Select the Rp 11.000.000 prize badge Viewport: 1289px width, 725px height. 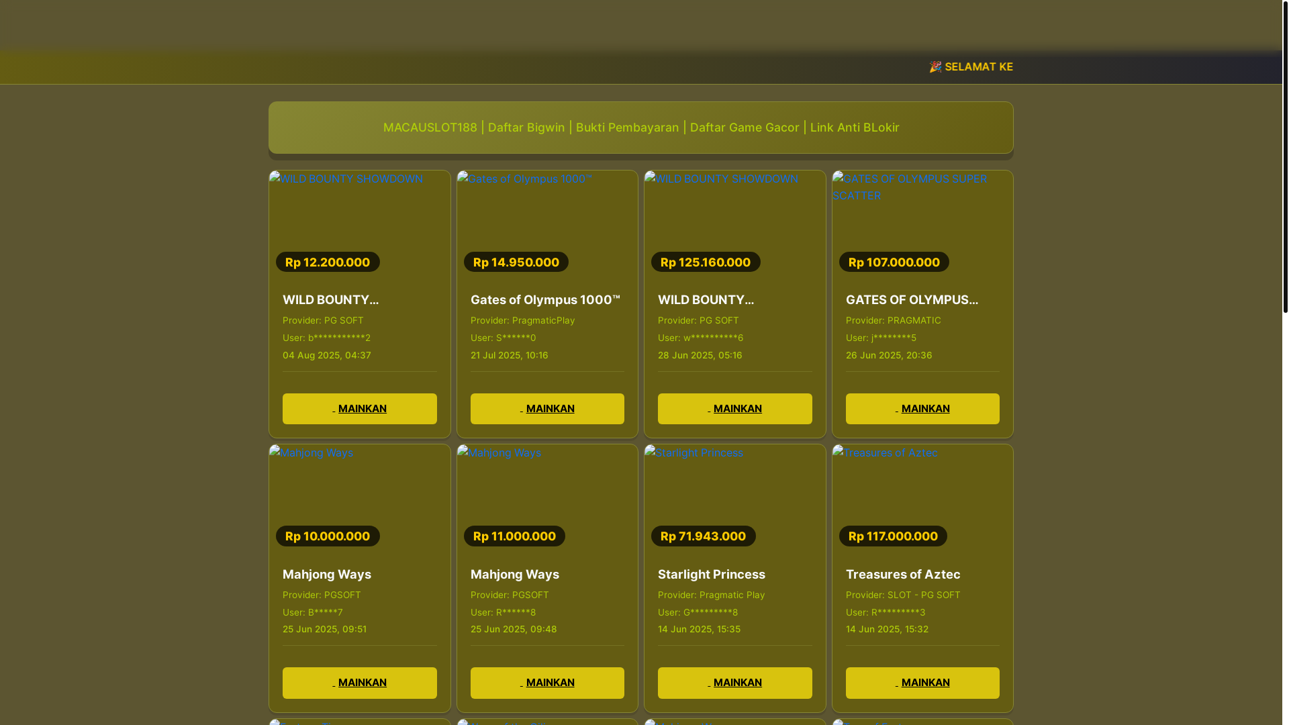(514, 536)
